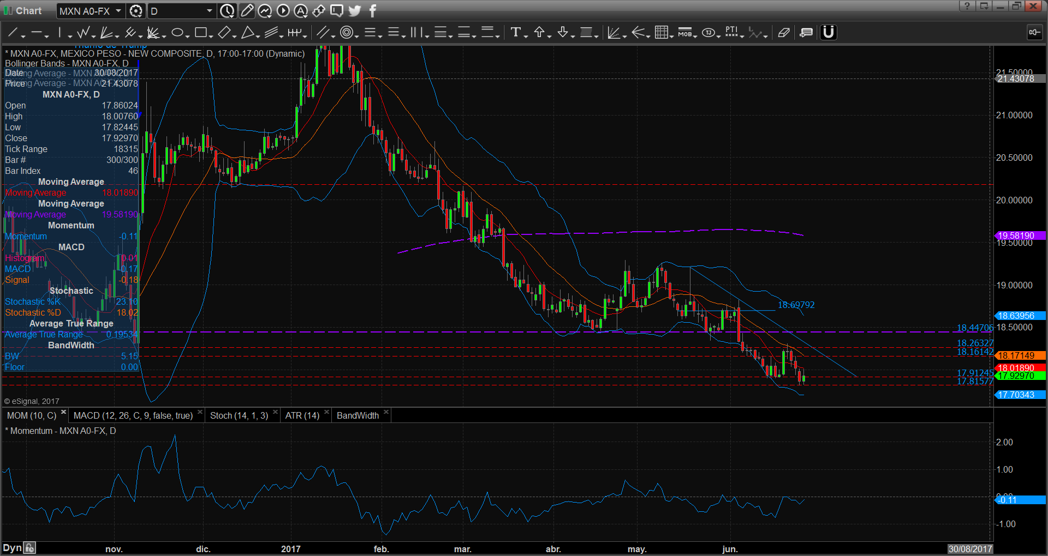Toggle the Dyn lock icon
Image resolution: width=1048 pixels, height=556 pixels.
[29, 548]
